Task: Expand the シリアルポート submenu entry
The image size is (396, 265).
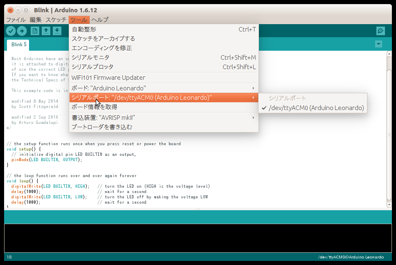Action: click(x=164, y=97)
